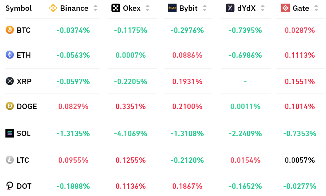Click the XRP coin icon
The width and height of the screenshot is (326, 196).
(9, 81)
